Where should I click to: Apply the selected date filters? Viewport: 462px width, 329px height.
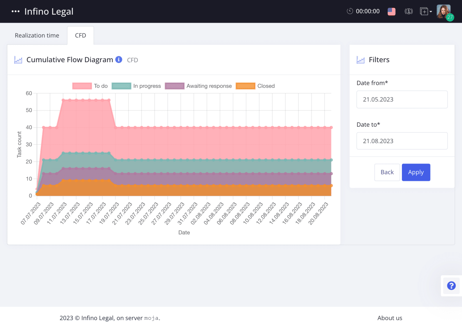(416, 172)
